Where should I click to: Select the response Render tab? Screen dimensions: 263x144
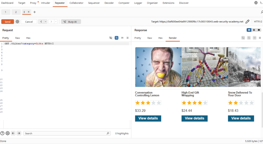click(173, 38)
